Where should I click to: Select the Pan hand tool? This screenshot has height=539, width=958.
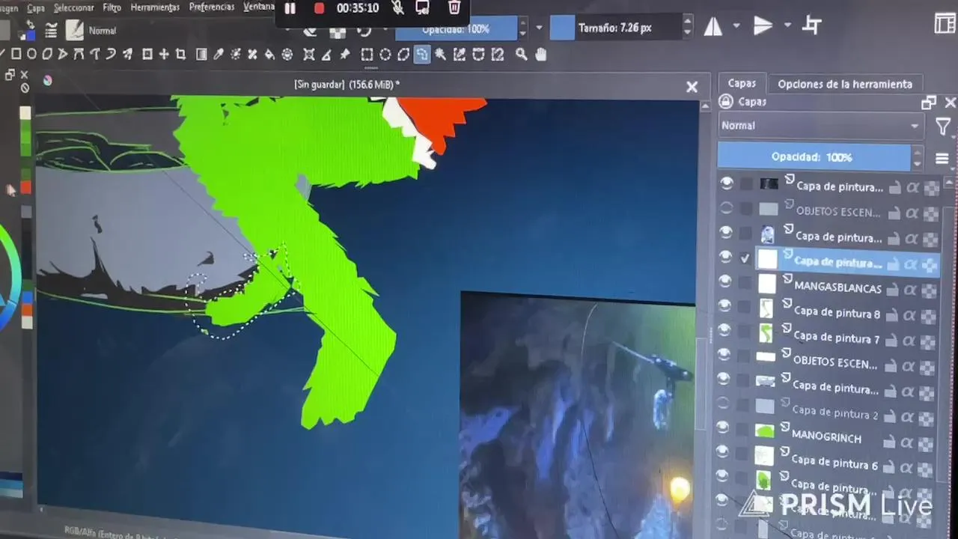pyautogui.click(x=541, y=54)
